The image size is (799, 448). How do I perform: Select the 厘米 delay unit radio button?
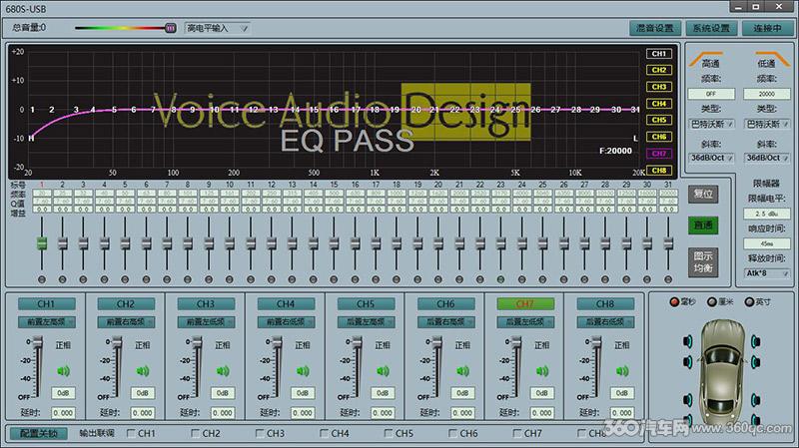tap(712, 302)
